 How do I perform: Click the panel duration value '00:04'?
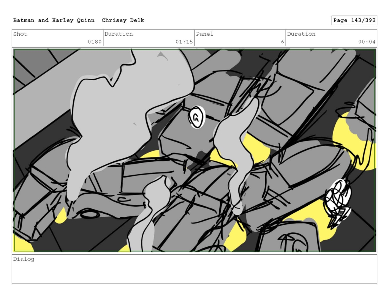(x=367, y=42)
